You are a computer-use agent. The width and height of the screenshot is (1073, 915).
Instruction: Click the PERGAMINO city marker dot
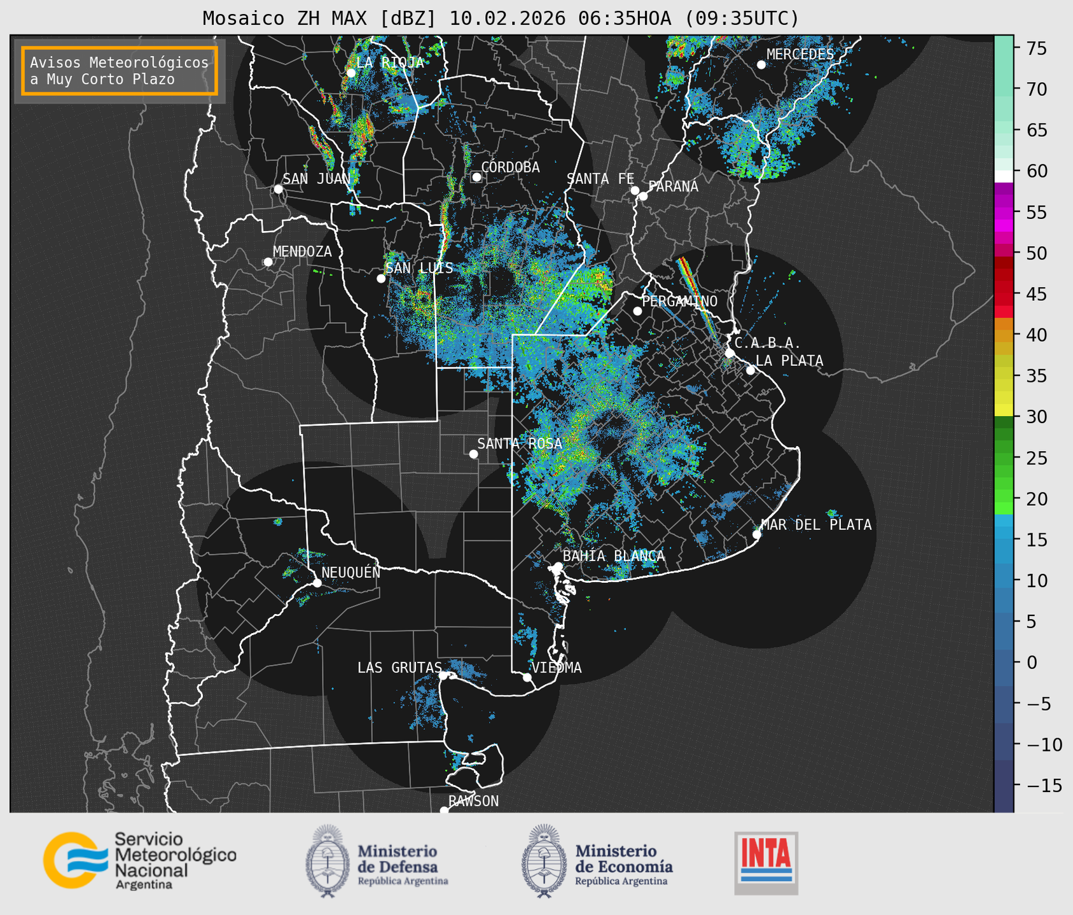tap(637, 311)
